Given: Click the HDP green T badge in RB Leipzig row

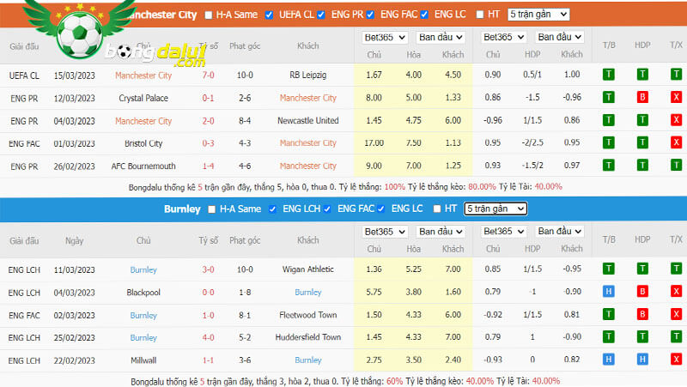Looking at the screenshot, I should click(x=642, y=75).
